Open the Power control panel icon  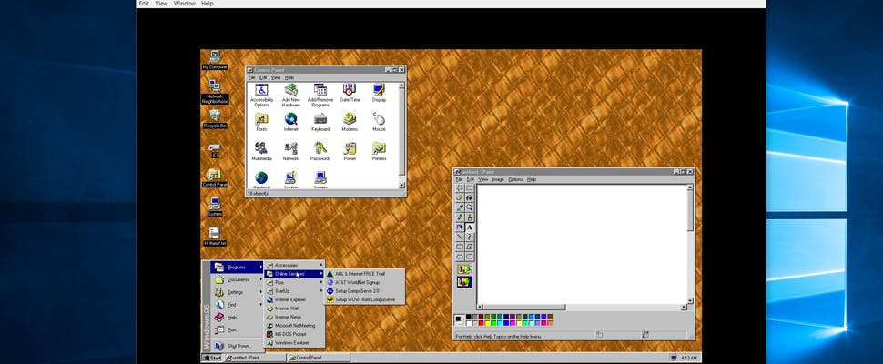pyautogui.click(x=350, y=151)
